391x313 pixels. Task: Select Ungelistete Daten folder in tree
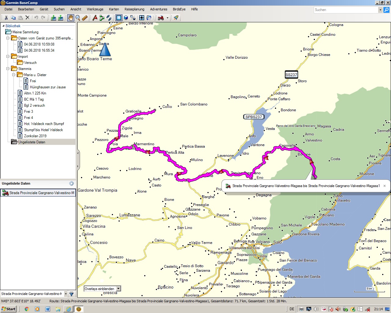[31, 142]
